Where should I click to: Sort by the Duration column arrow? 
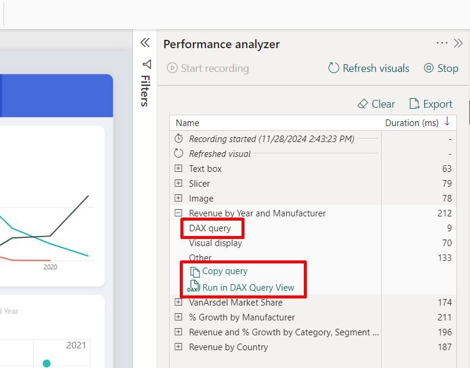(447, 122)
